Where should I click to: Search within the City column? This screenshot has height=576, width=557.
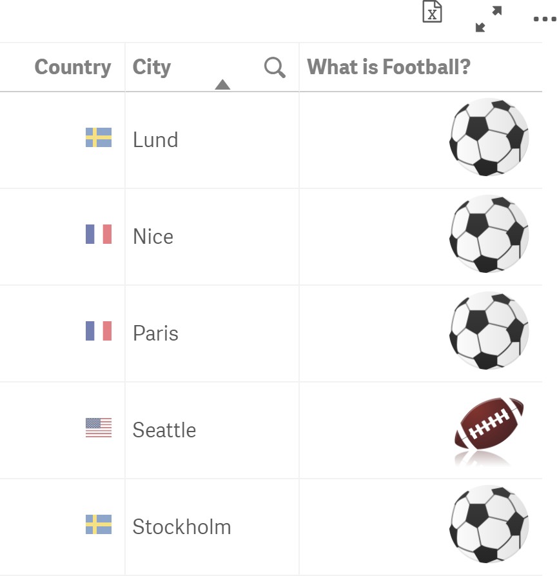click(275, 67)
